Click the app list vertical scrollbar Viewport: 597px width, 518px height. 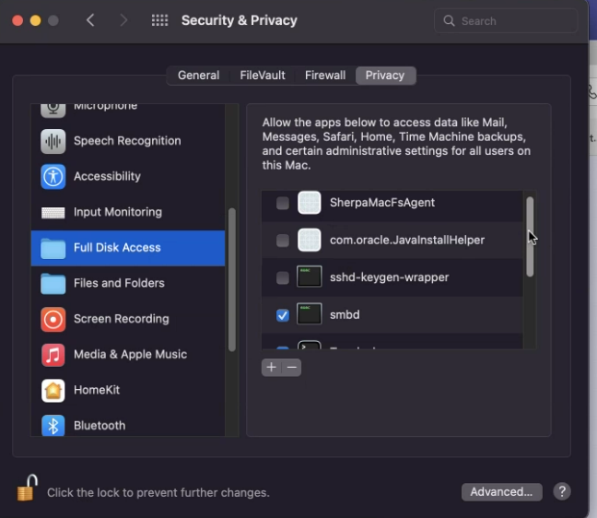pos(530,236)
